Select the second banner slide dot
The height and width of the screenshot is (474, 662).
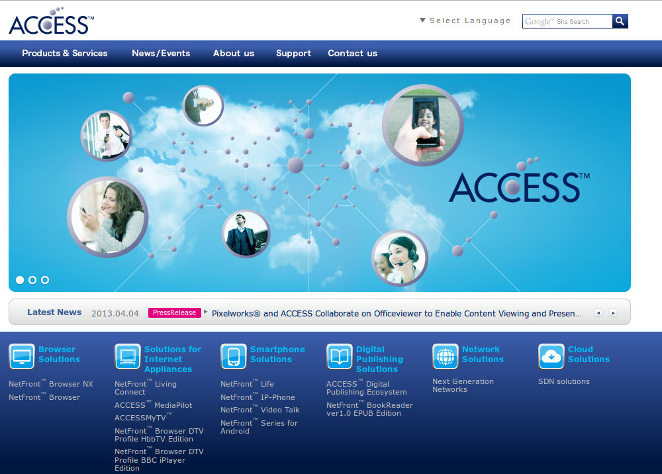point(32,280)
